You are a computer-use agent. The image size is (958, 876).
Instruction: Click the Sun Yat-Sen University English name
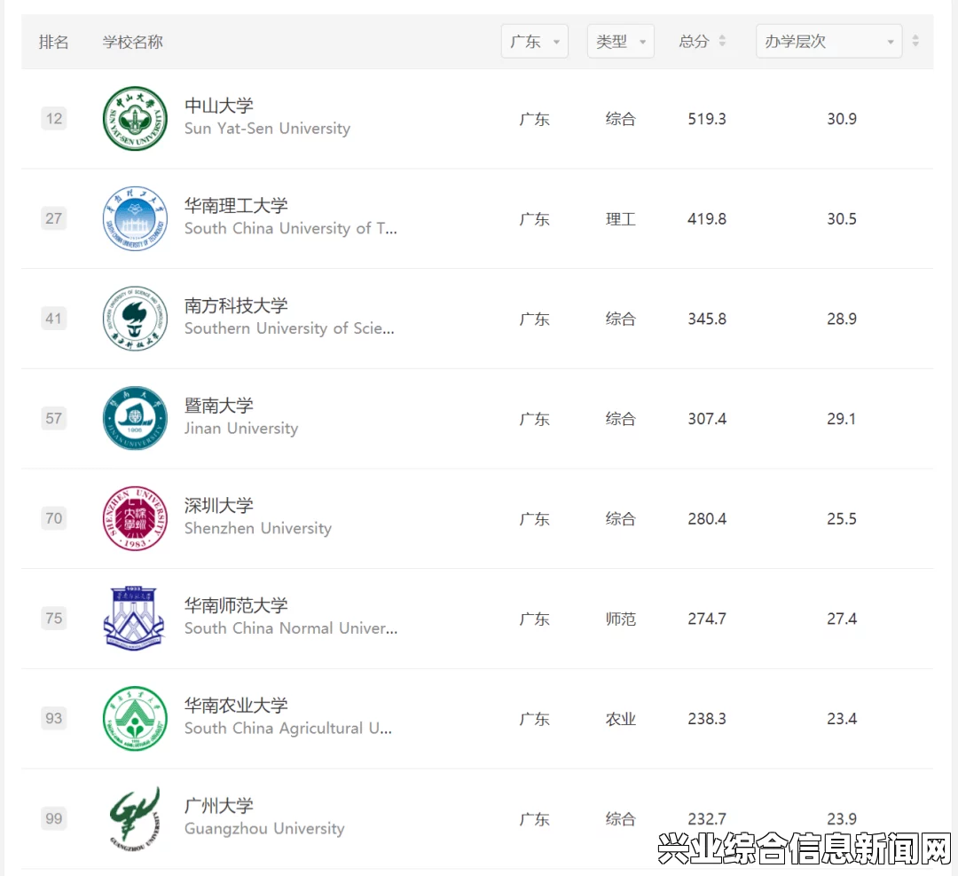(268, 129)
